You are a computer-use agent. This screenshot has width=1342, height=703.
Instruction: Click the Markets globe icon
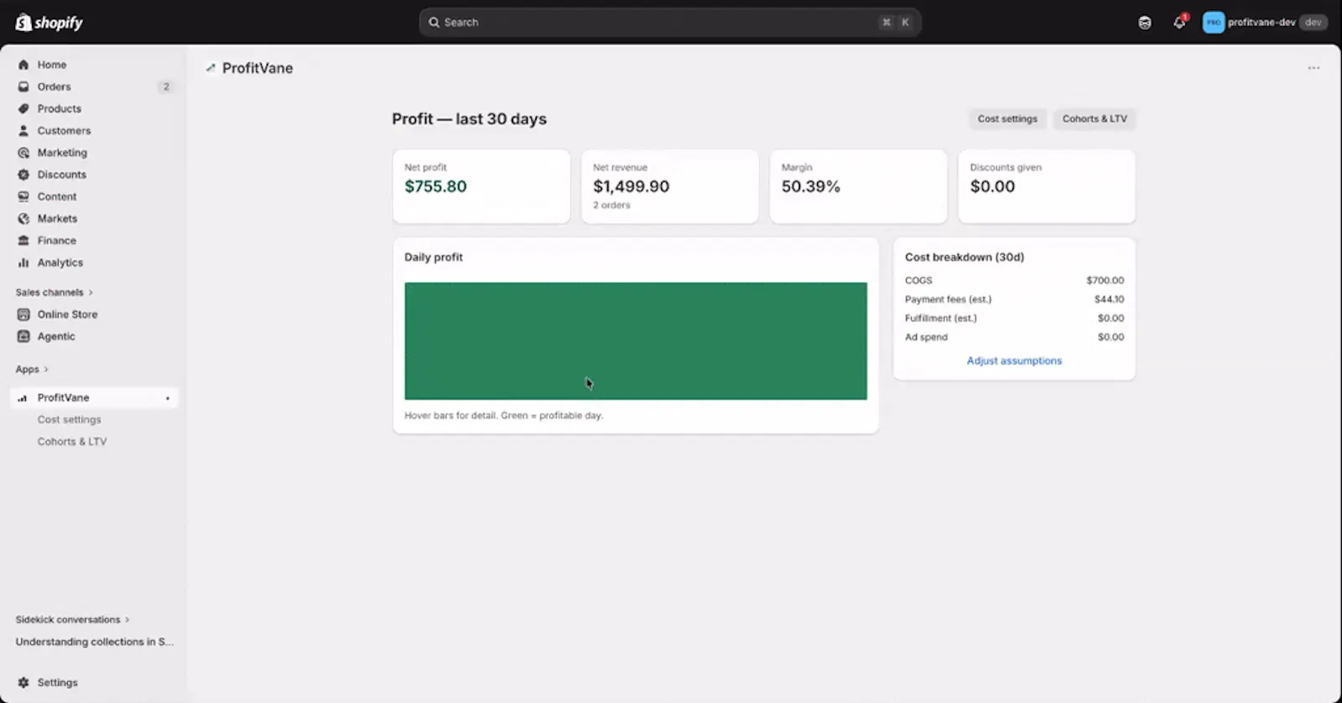click(x=23, y=218)
